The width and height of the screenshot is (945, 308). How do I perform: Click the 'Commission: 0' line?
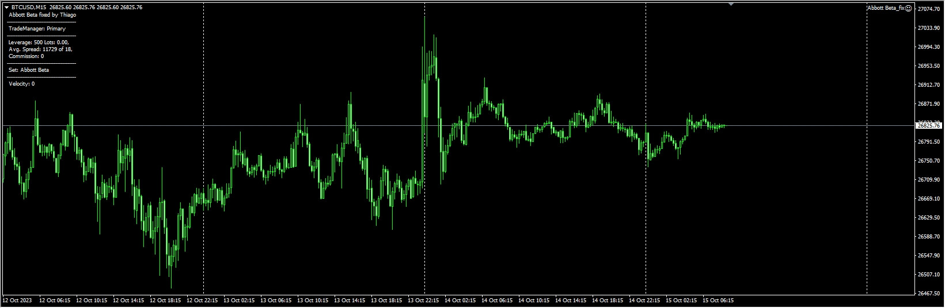[x=26, y=56]
